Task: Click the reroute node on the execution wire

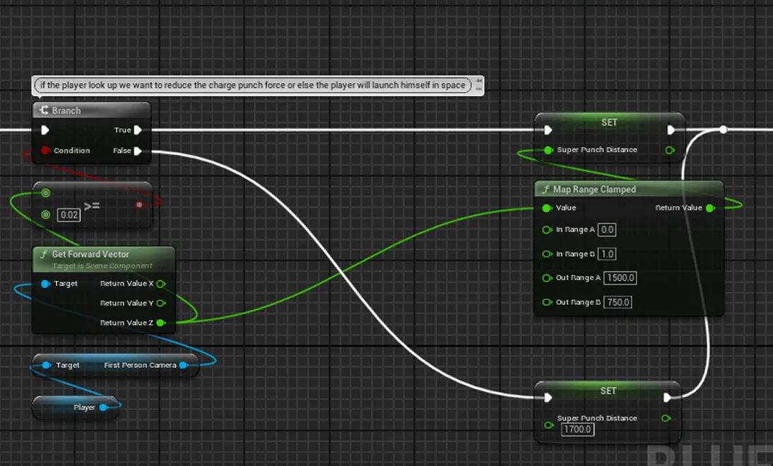Action: coord(723,129)
